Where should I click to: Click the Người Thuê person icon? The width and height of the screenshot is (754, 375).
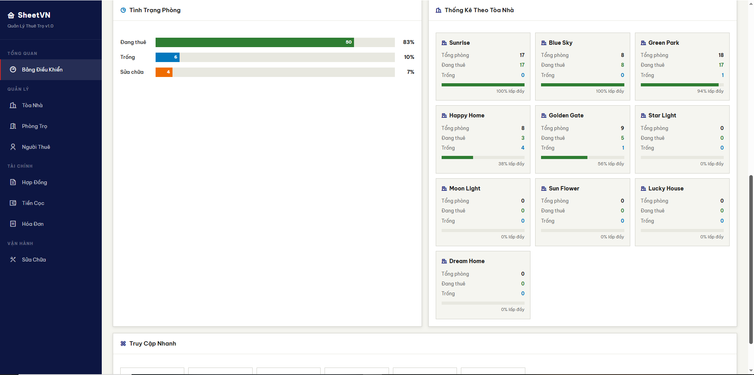(13, 147)
